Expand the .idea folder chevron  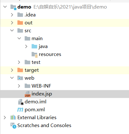coord(12,15)
